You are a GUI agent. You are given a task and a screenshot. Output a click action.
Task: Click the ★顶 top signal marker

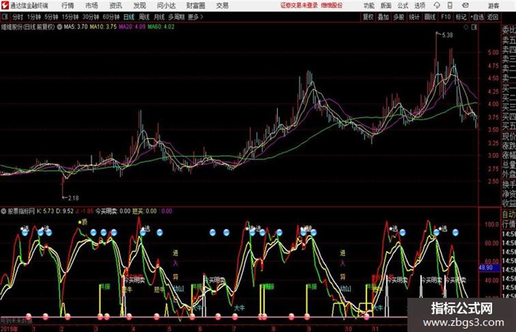(82, 222)
